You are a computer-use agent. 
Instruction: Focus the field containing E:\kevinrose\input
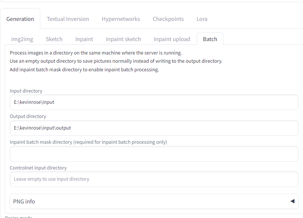[x=154, y=102]
